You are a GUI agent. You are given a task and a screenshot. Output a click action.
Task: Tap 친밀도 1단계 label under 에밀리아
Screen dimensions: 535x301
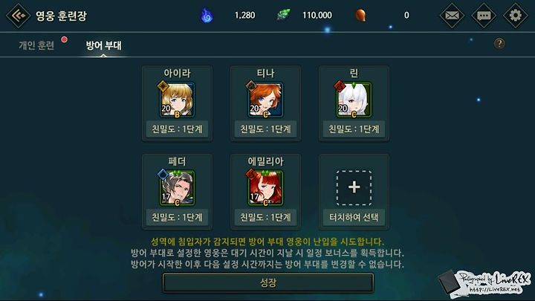[265, 217]
